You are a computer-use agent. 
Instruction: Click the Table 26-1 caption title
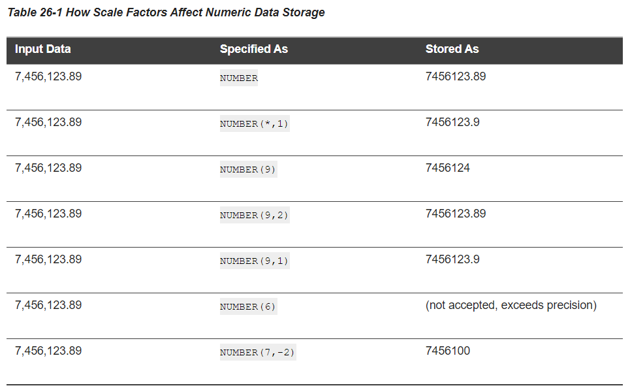[166, 12]
